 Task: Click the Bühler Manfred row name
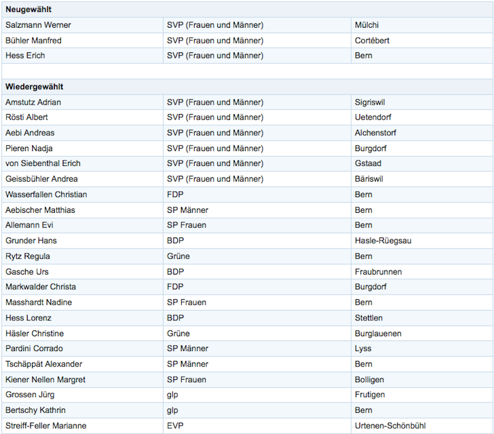[x=34, y=40]
